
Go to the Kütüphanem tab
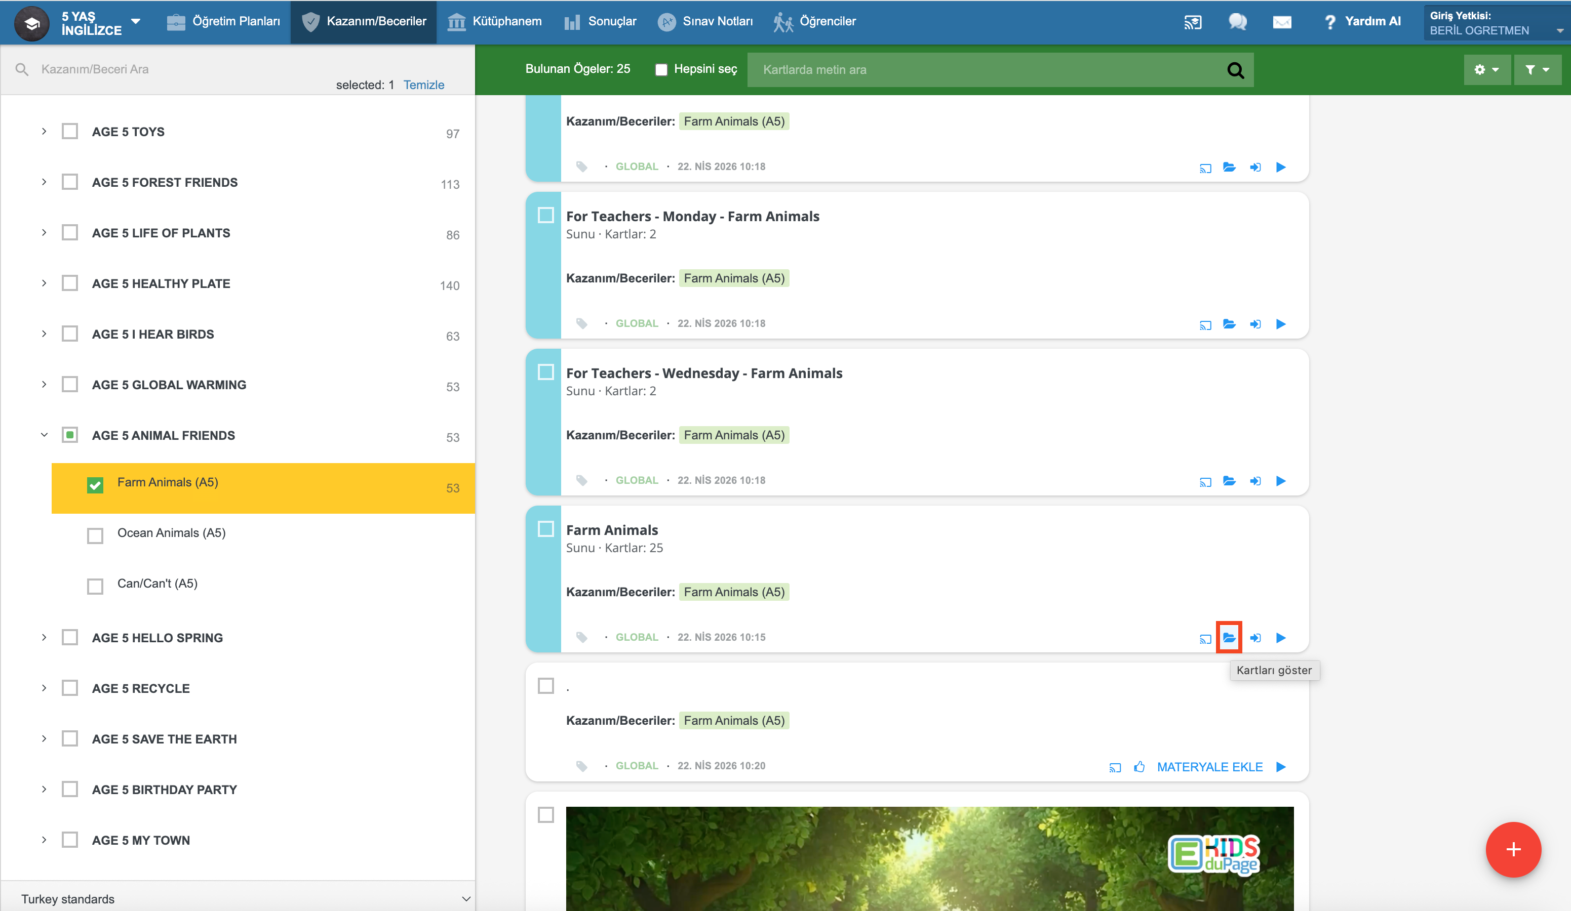click(x=494, y=22)
